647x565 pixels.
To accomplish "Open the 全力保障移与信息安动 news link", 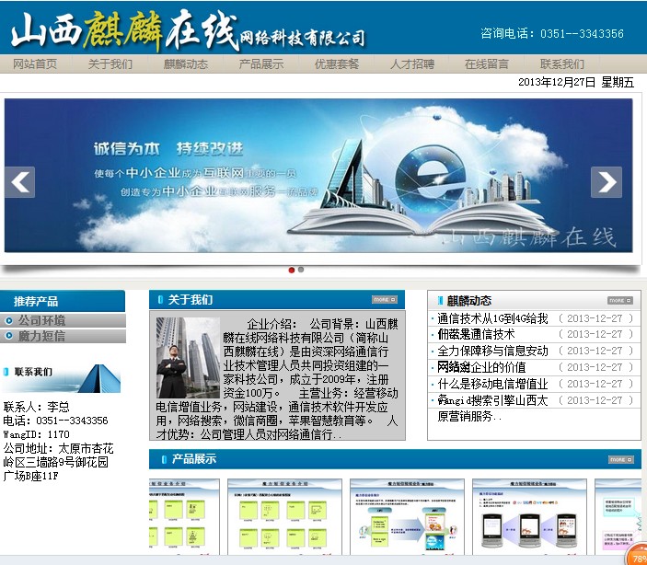I will tap(492, 351).
